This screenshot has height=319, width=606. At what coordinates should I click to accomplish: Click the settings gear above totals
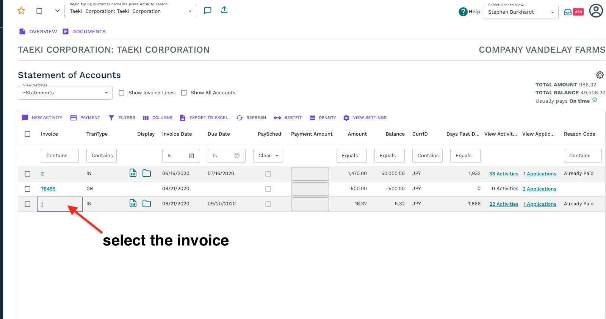pyautogui.click(x=600, y=75)
